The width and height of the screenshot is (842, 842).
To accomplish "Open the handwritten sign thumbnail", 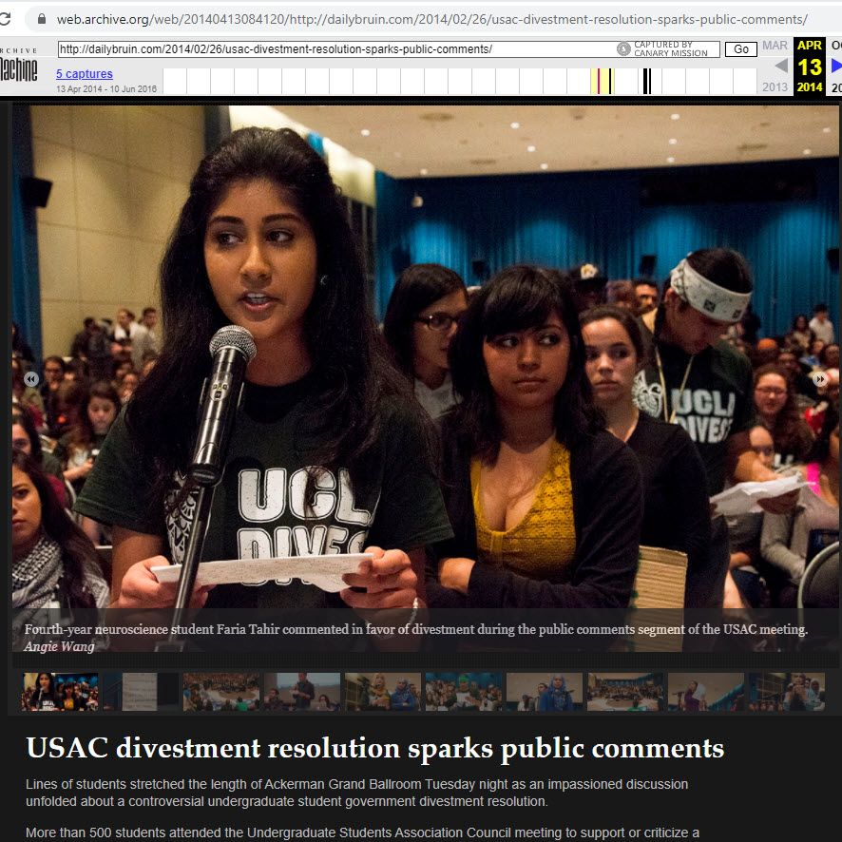I will coord(140,692).
